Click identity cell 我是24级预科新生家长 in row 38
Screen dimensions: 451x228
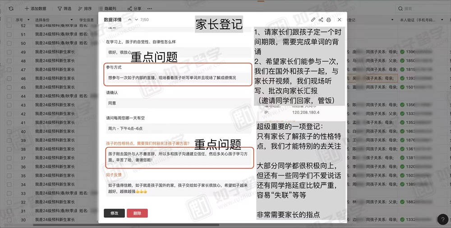pyautogui.click(x=55, y=149)
